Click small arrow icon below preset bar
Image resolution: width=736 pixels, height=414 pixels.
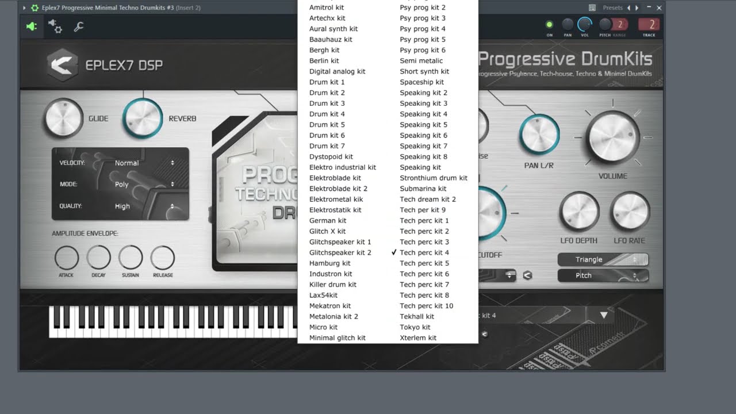point(484,334)
